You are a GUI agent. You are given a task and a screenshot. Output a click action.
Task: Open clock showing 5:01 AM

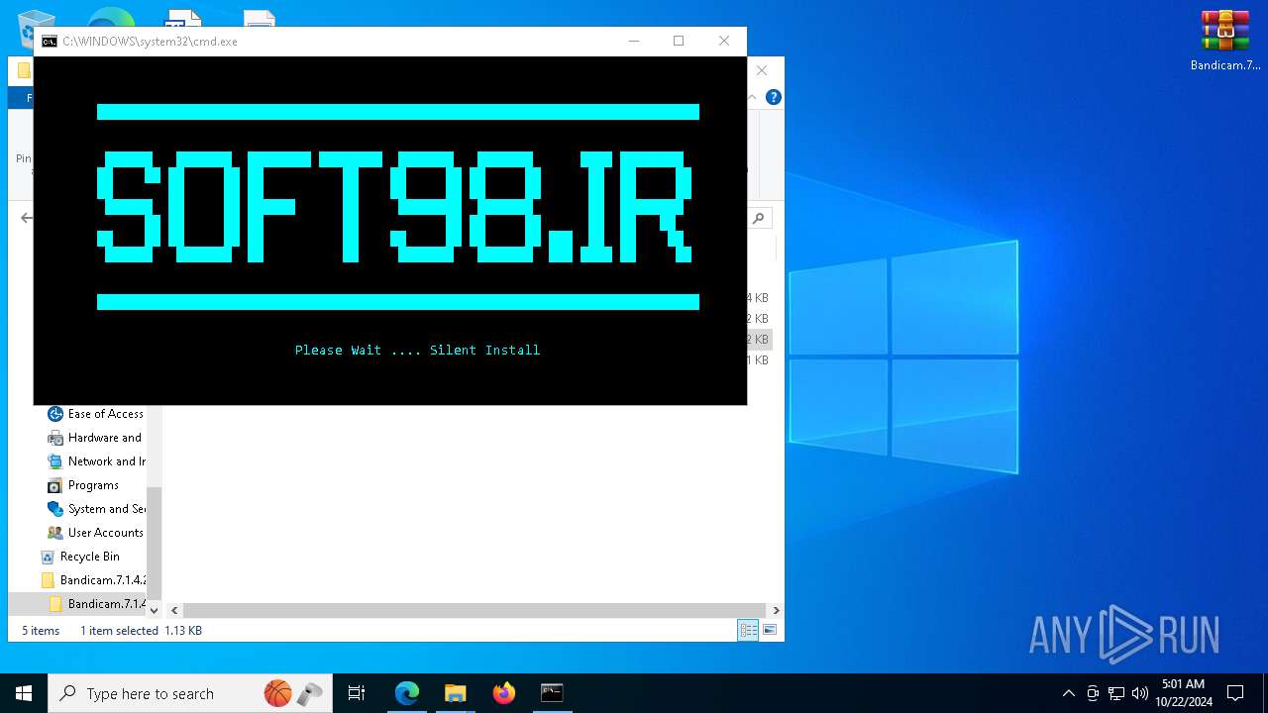pos(1183,693)
